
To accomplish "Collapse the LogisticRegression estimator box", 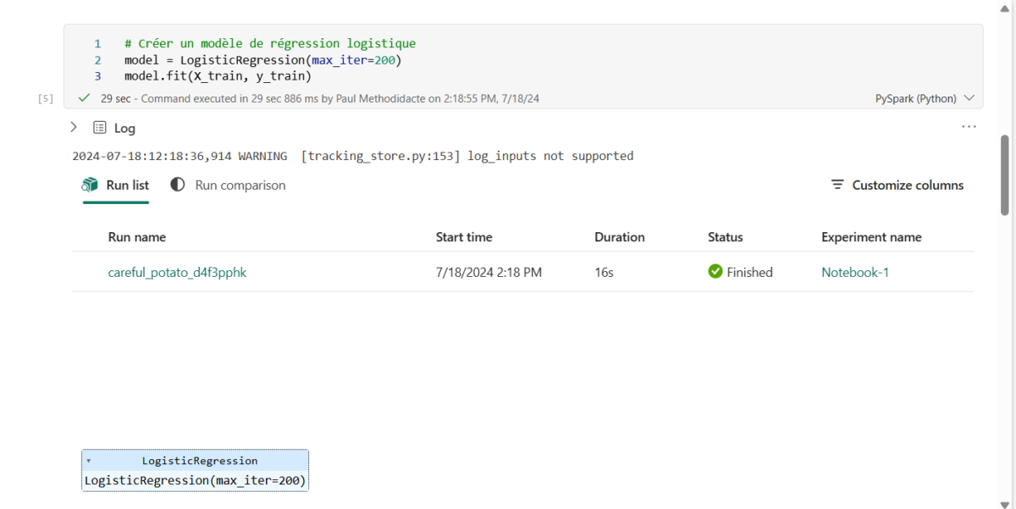I will (89, 461).
